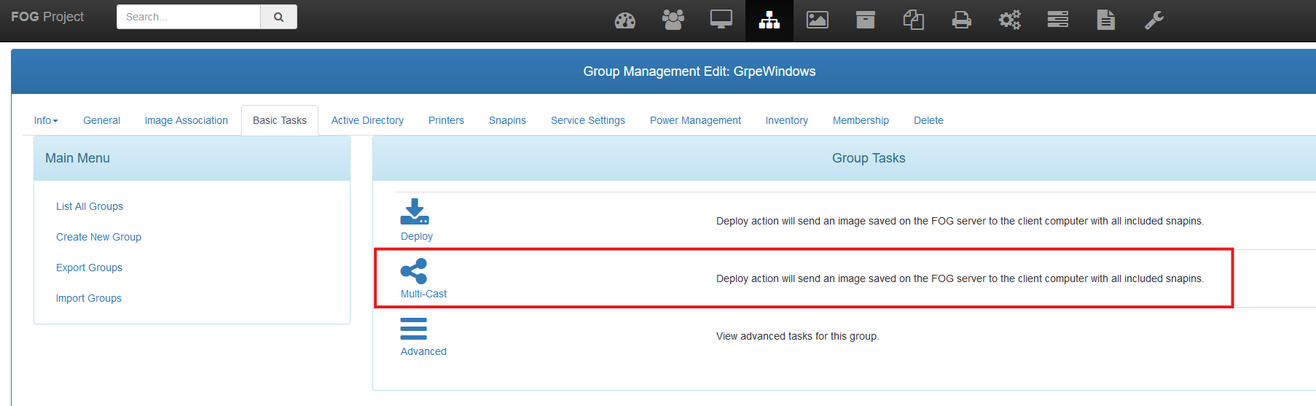The image size is (1316, 406).
Task: Switch to the Image Association tab
Action: [x=186, y=120]
